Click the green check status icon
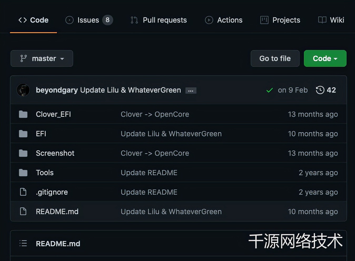Image resolution: width=355 pixels, height=261 pixels. (x=269, y=90)
